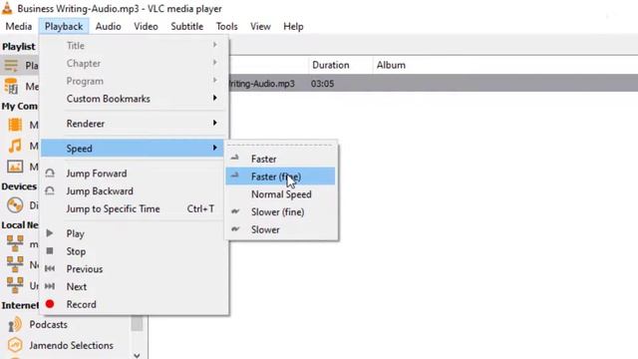Choose Slower speed option
The height and width of the screenshot is (359, 638).
pos(281,229)
